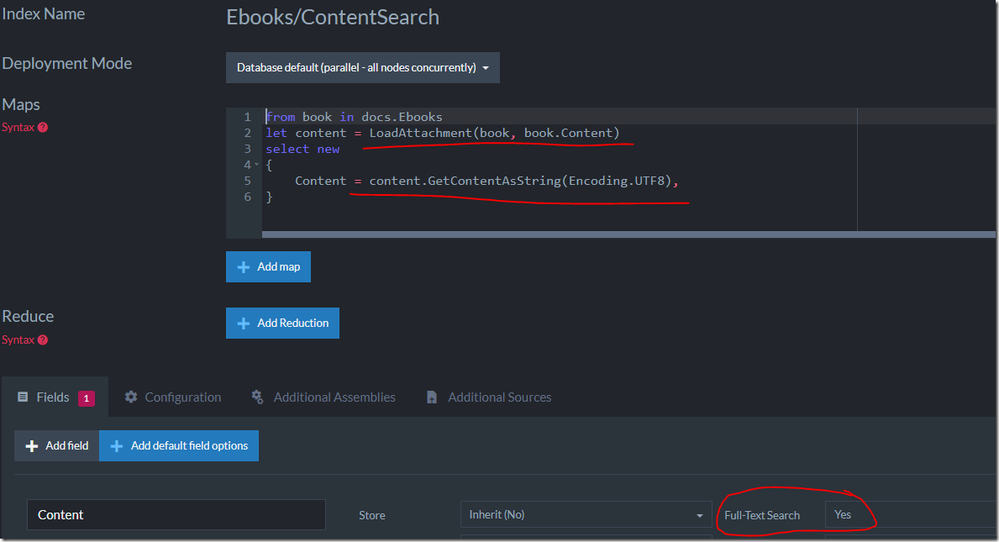Click code line 1 'from book in docs.Ebooks'
The height and width of the screenshot is (542, 999).
click(355, 117)
